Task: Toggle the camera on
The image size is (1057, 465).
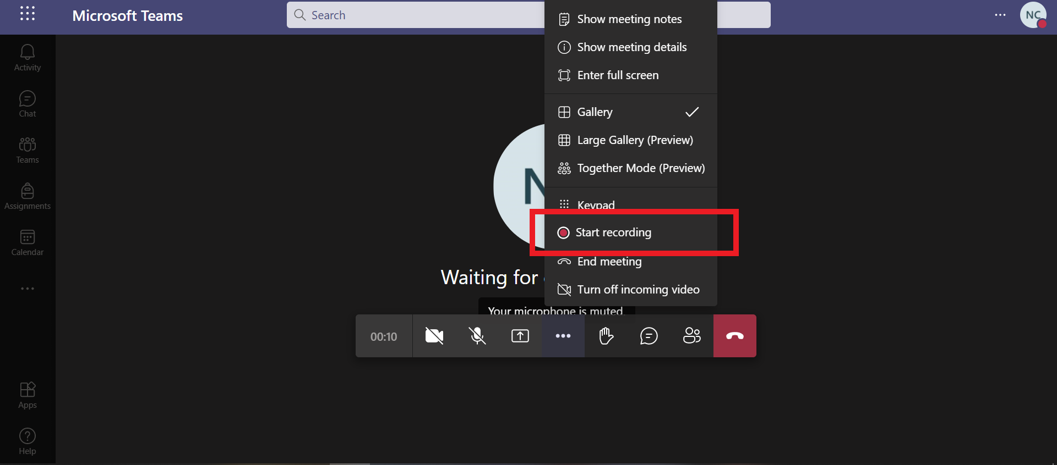Action: coord(434,336)
